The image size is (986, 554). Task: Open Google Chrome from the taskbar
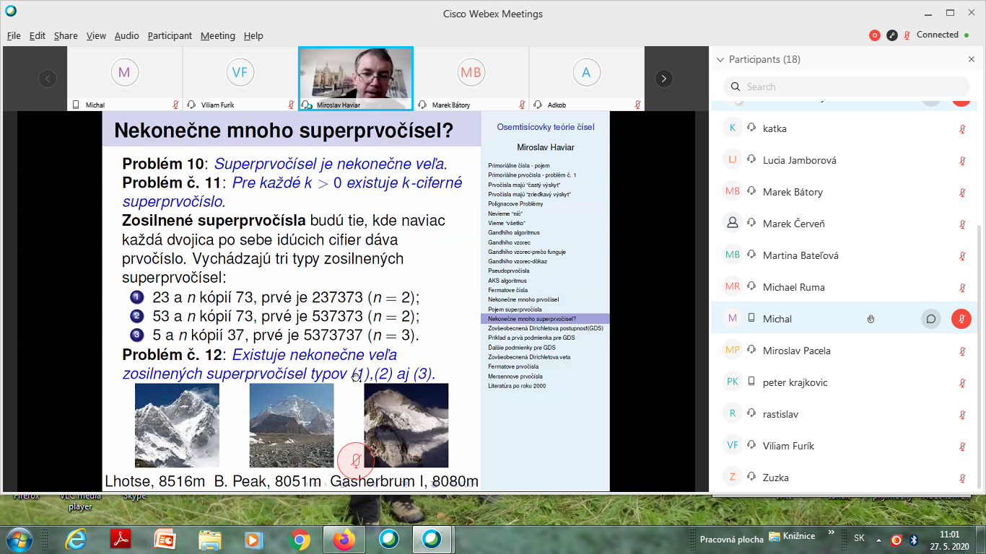tap(299, 539)
